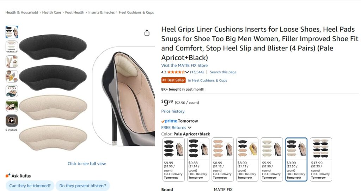
Task: Pick the first $8.99 apricot color swatch
Action: tap(222, 159)
